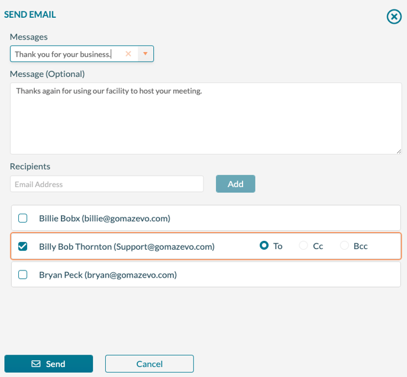Cancel sending the email

(150, 364)
